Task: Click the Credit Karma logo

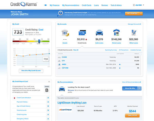Action: click(24, 4)
